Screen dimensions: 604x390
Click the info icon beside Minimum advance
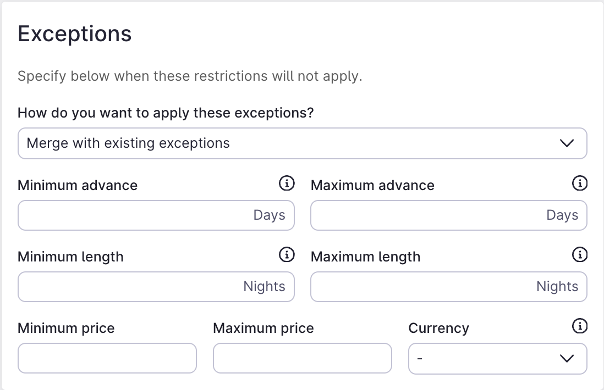tap(287, 183)
